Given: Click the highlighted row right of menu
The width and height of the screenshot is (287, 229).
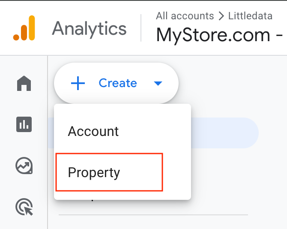Looking at the screenshot, I should [225, 133].
